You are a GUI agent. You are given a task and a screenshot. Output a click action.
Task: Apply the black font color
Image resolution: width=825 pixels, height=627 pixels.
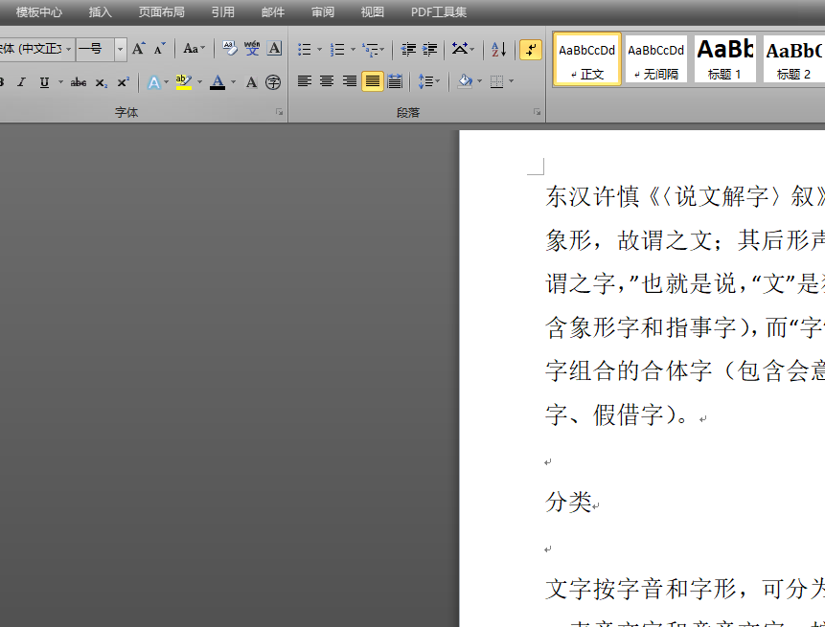click(218, 82)
